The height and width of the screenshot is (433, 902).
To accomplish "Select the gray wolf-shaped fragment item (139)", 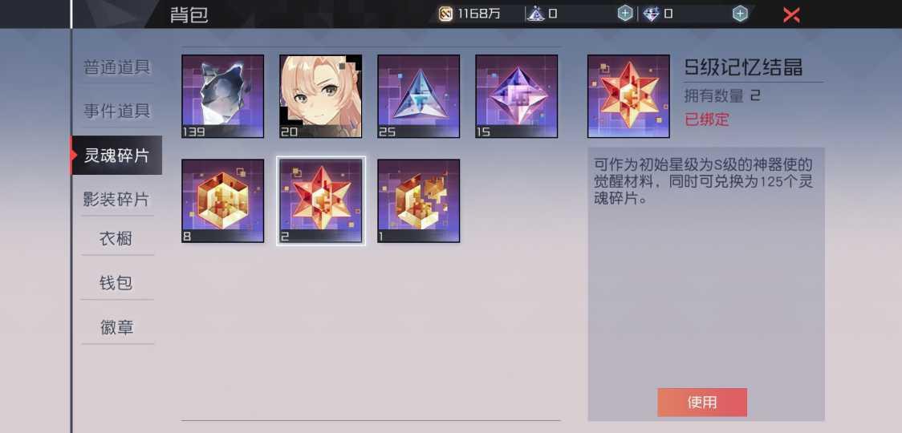I will tap(222, 96).
